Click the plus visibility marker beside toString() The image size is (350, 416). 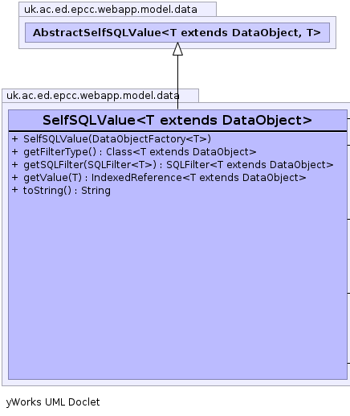pyautogui.click(x=14, y=190)
